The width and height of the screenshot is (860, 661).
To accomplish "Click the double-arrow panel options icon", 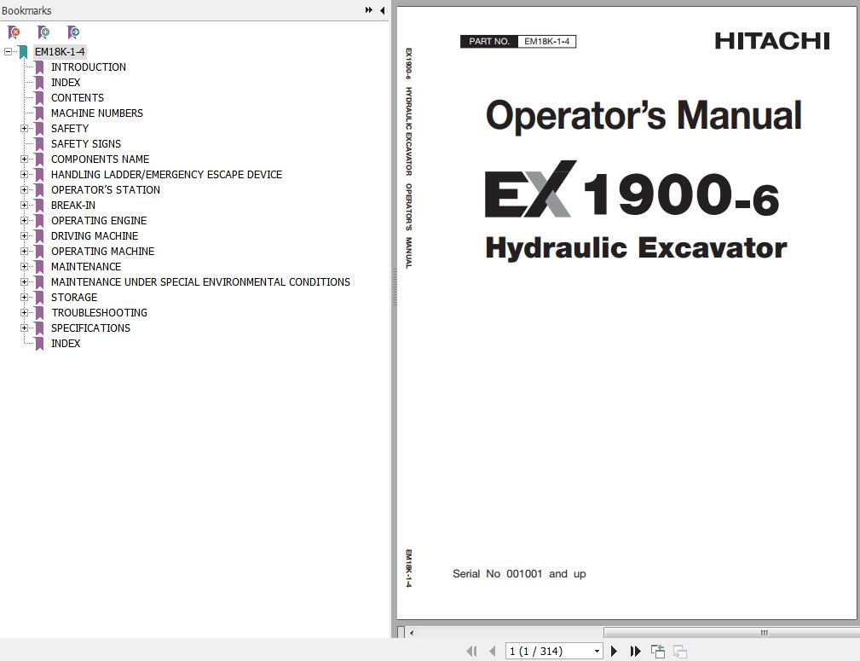I will point(368,10).
